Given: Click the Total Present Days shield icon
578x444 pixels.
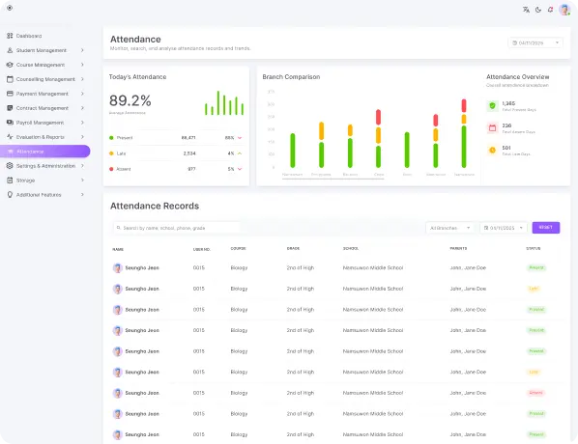Looking at the screenshot, I should click(x=493, y=106).
